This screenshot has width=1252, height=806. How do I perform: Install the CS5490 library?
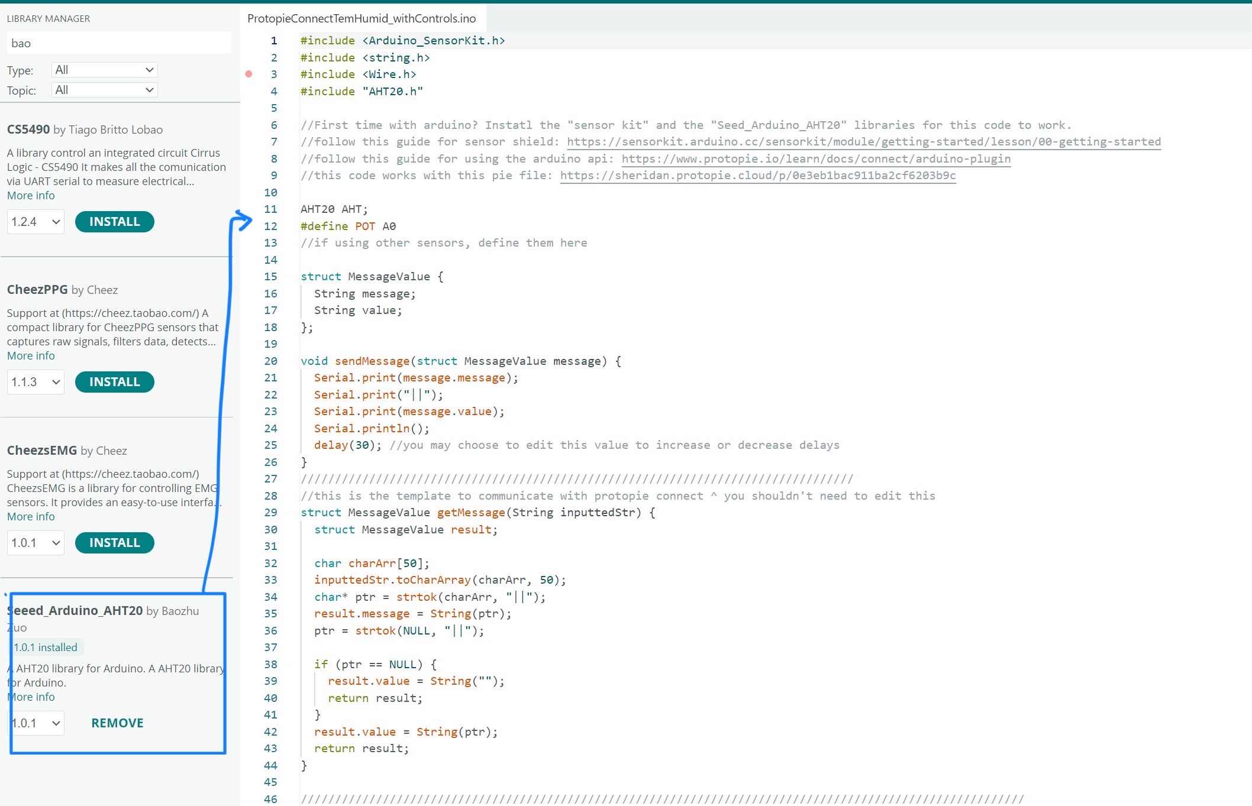pyautogui.click(x=114, y=221)
